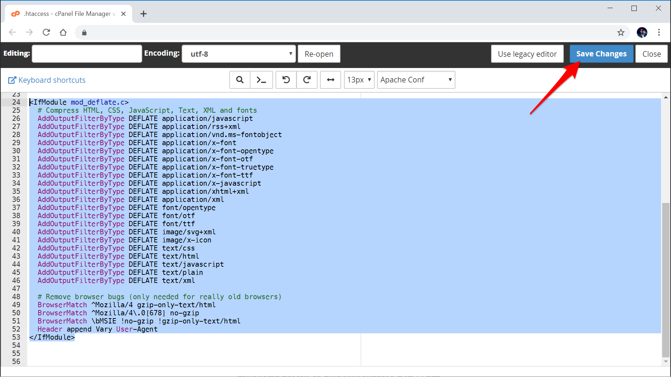Click the scrollbar down arrow
The width and height of the screenshot is (671, 377).
(666, 361)
